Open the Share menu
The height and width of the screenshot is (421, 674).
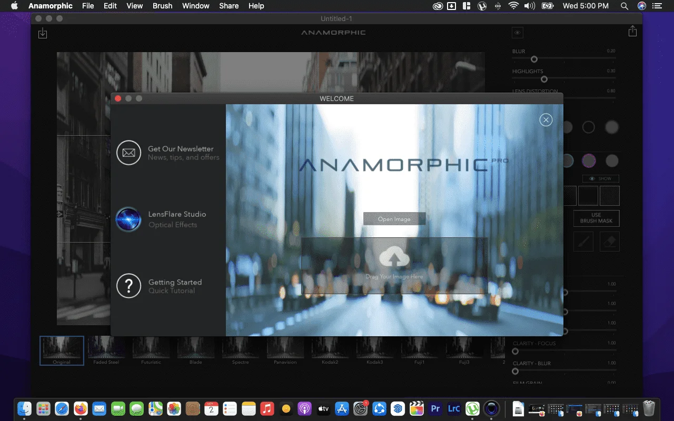[229, 6]
